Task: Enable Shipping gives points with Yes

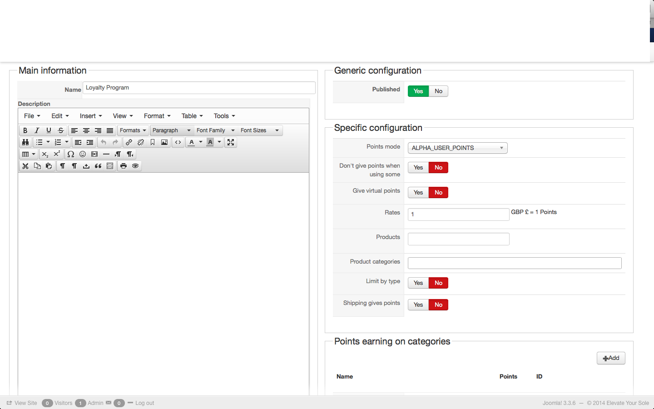Action: point(418,305)
